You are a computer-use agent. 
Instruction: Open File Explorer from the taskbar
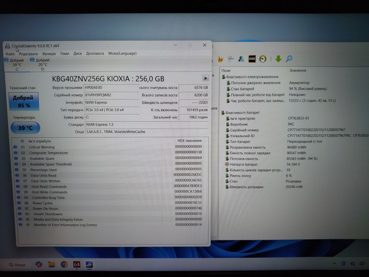[51, 264]
